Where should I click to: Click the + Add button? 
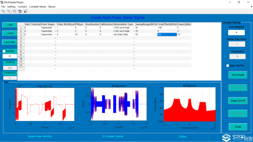click(x=10, y=25)
